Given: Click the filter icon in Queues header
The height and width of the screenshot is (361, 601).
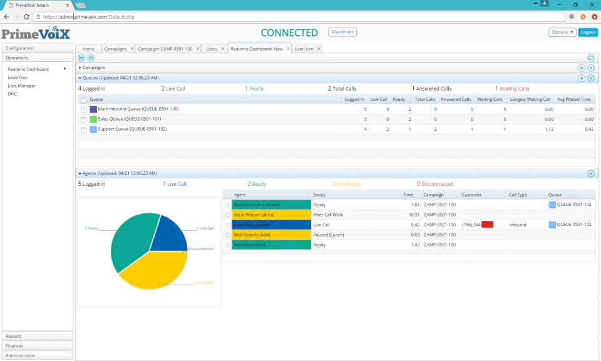Looking at the screenshot, I should [591, 78].
